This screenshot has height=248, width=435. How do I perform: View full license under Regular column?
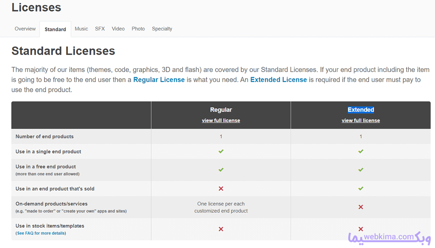[221, 121]
